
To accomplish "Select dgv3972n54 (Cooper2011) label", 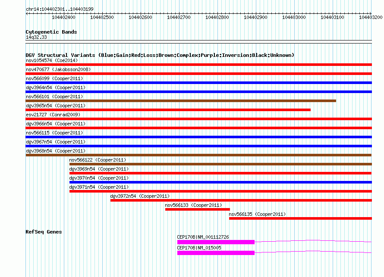I will [x=140, y=196].
